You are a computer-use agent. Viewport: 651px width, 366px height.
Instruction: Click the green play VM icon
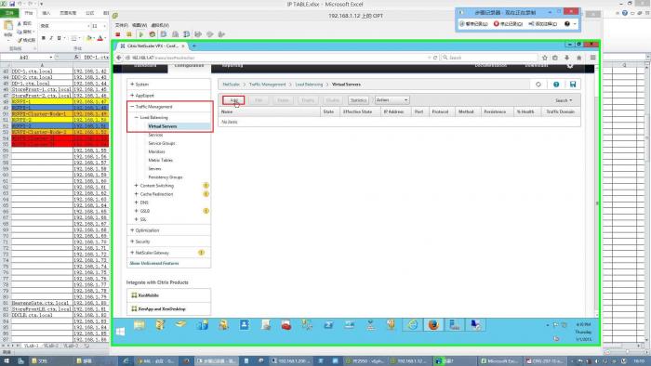[140, 34]
